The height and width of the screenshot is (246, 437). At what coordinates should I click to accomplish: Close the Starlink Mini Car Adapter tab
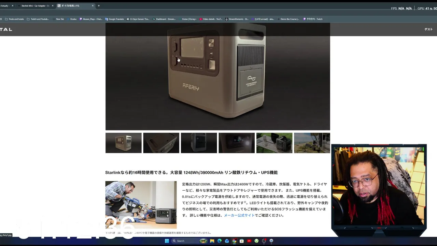pos(53,6)
